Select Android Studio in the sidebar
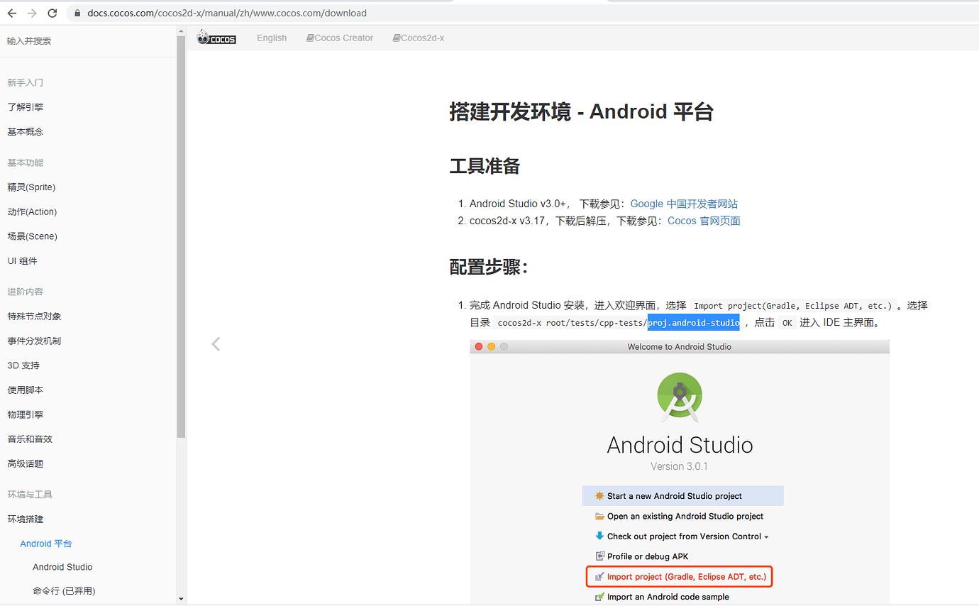Image resolution: width=979 pixels, height=606 pixels. [62, 566]
